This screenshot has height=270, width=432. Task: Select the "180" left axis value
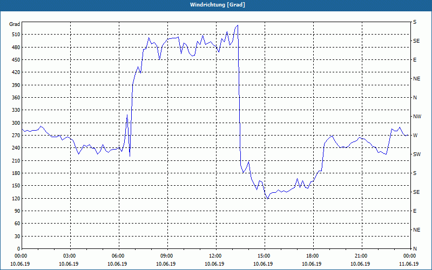(16, 173)
